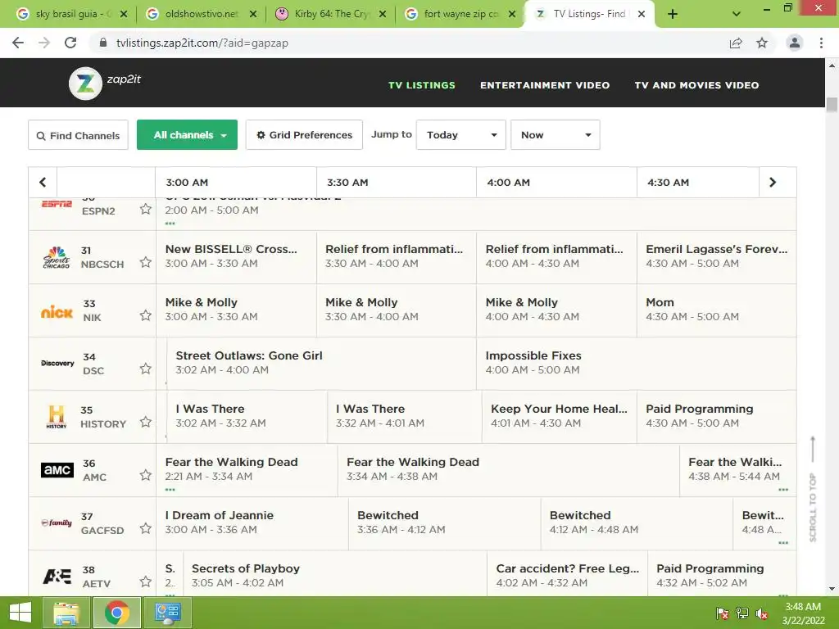Viewport: 839px width, 629px height.
Task: Open File Explorer from taskbar
Action: (x=67, y=613)
